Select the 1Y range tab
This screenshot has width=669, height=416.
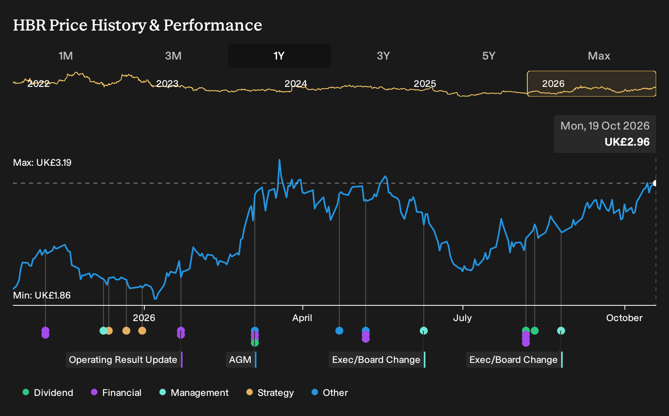[x=279, y=56]
